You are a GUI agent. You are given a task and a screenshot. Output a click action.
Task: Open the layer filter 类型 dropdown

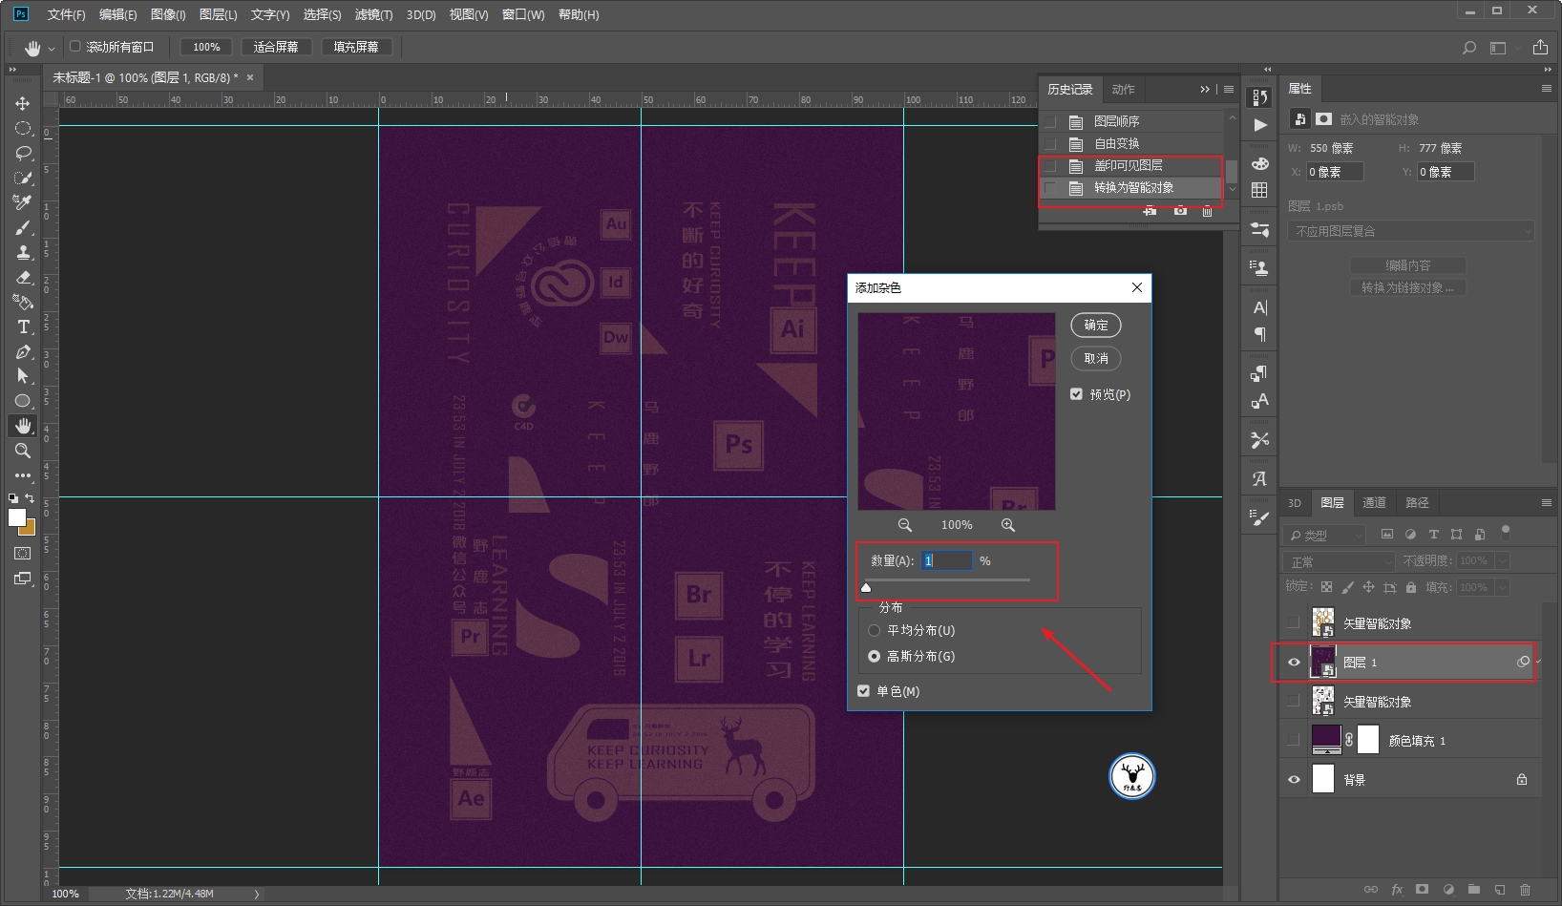tap(1324, 535)
